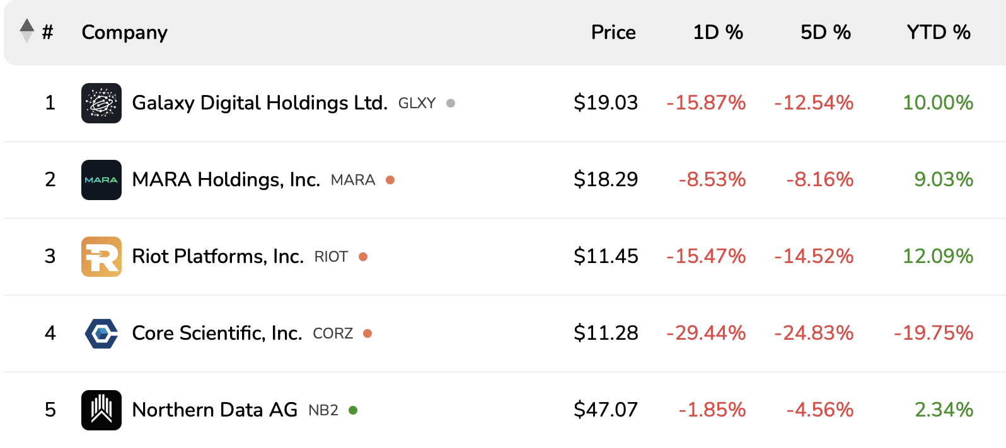Click the RIOT ticker symbol

point(331,257)
